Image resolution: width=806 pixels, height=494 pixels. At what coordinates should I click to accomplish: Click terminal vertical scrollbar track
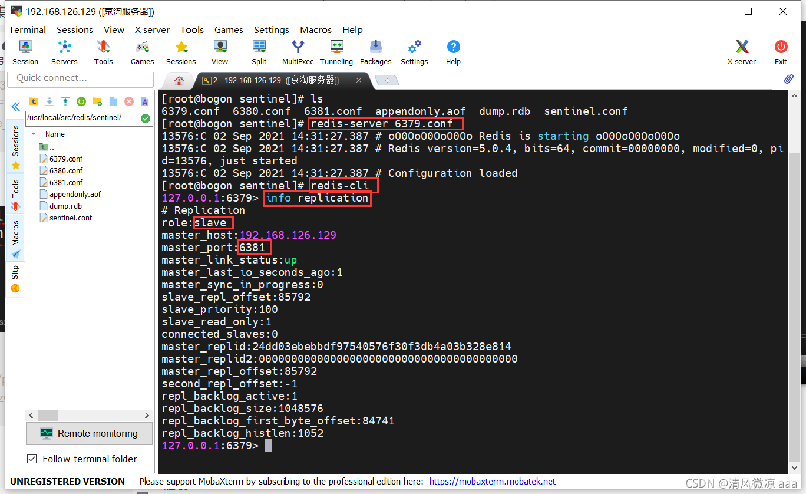coord(793,283)
